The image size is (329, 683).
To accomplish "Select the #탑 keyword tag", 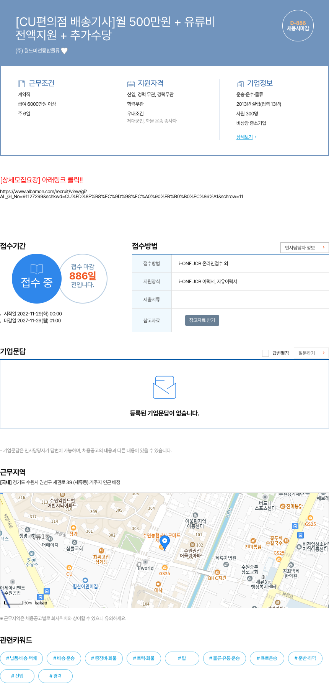I will (182, 658).
